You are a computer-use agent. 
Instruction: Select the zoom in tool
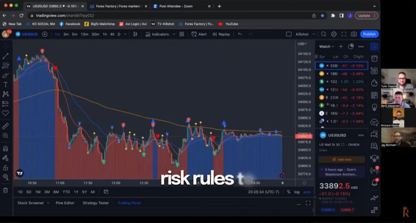coord(6,135)
